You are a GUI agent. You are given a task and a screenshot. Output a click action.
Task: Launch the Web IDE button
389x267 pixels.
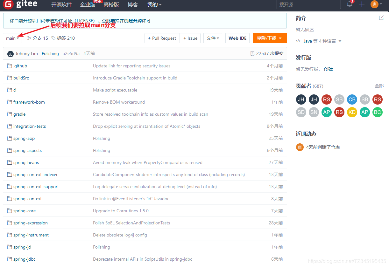pos(237,38)
